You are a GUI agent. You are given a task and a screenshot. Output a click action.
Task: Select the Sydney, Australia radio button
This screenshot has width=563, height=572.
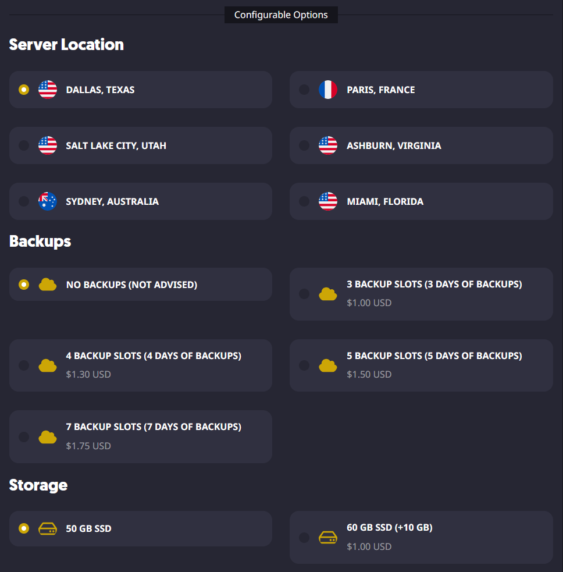pyautogui.click(x=24, y=201)
